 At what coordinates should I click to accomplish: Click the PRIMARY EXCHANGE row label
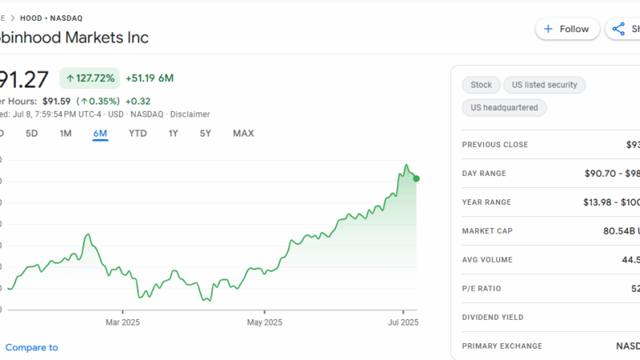click(502, 346)
